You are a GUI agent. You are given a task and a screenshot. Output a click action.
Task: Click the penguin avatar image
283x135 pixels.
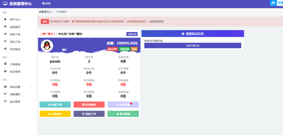point(47,46)
